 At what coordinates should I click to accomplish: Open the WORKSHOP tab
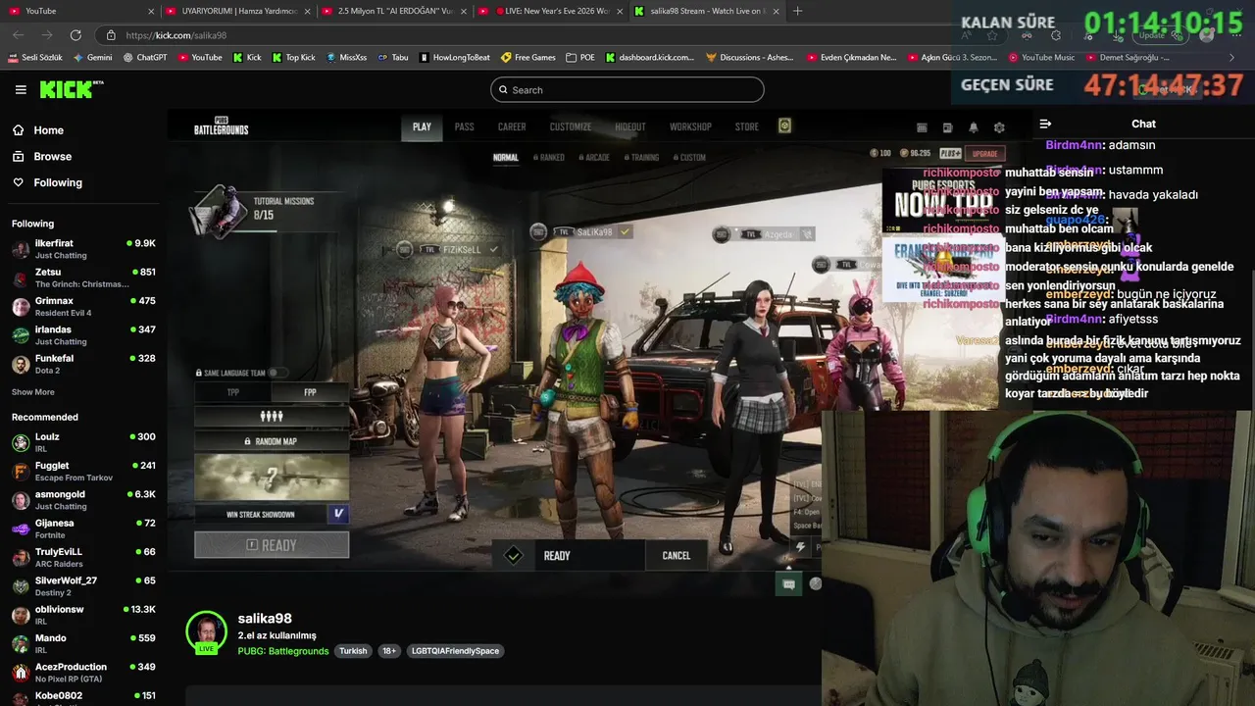[x=690, y=126]
